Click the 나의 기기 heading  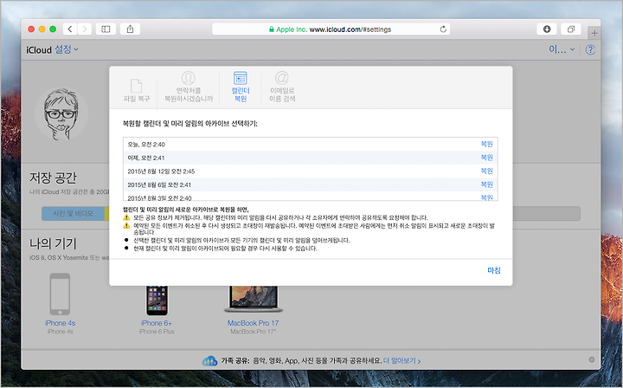click(x=53, y=243)
